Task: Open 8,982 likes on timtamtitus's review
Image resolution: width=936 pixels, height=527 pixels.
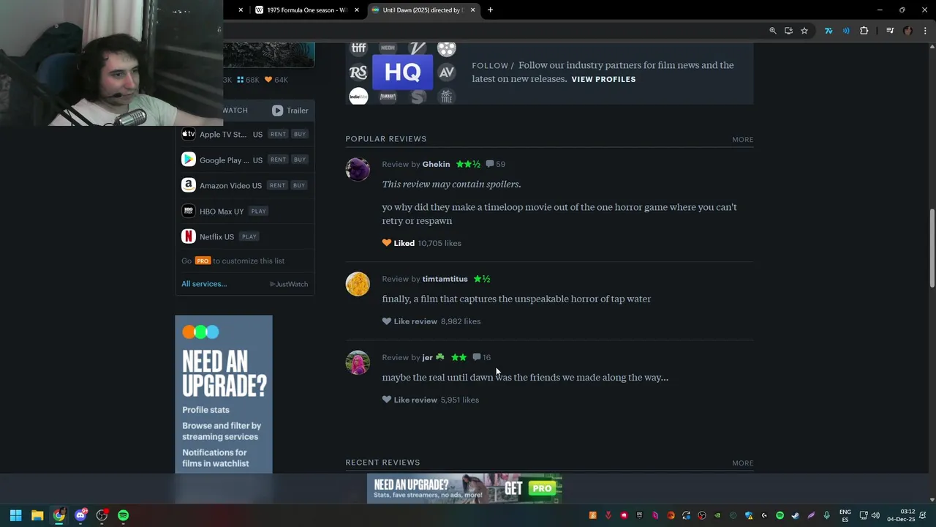Action: pyautogui.click(x=461, y=321)
